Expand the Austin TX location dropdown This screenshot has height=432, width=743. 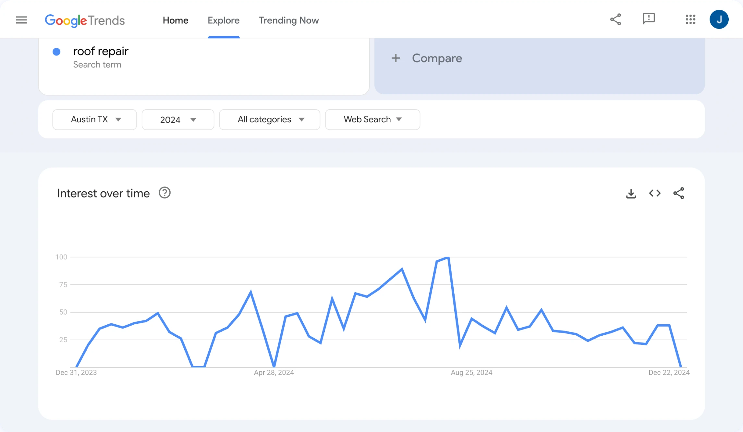click(x=94, y=120)
